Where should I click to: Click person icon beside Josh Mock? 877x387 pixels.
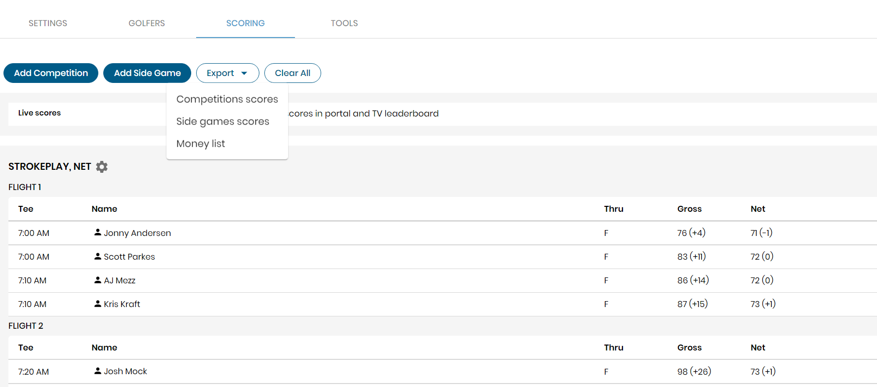pos(98,370)
